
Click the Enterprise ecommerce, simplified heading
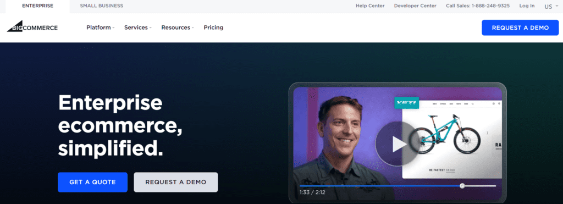(x=120, y=125)
